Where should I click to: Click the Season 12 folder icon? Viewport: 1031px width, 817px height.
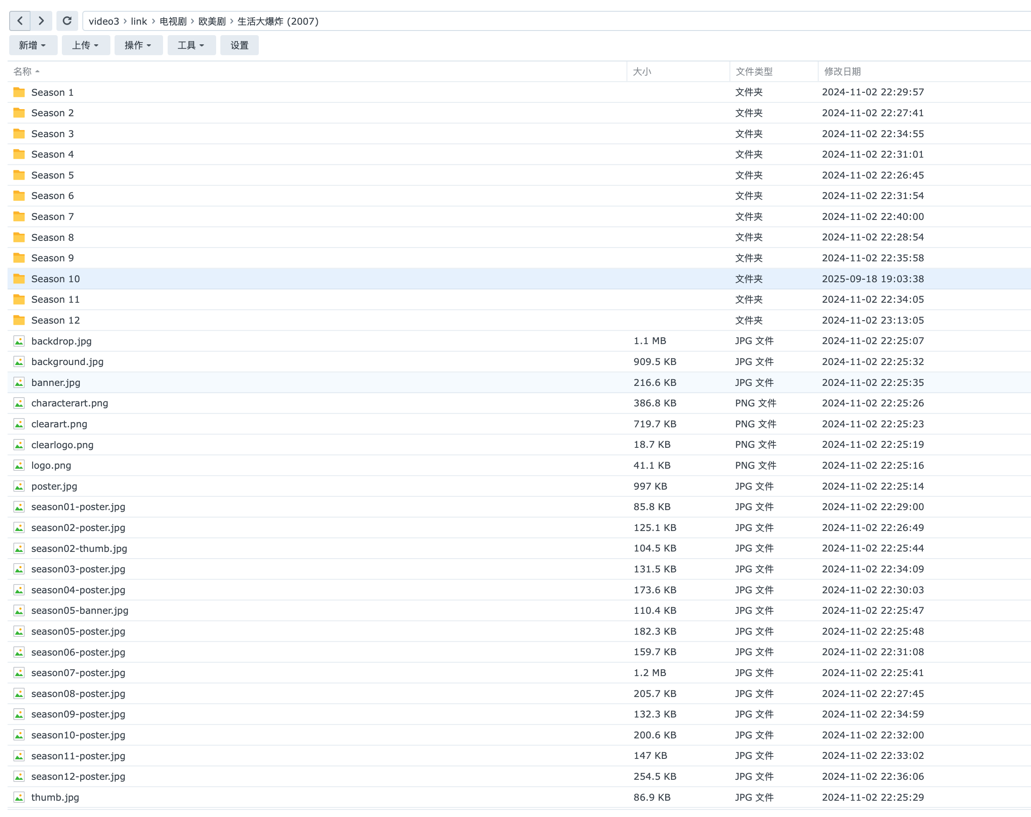tap(19, 320)
